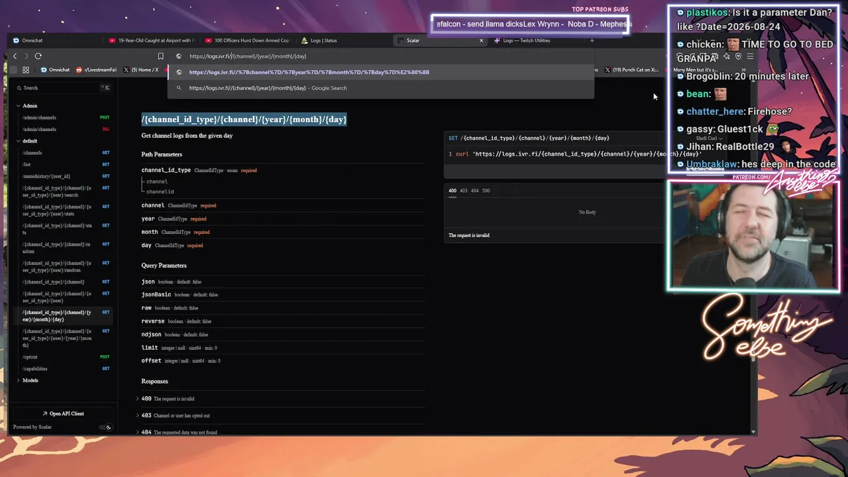This screenshot has height=477, width=848.
Task: Open the (19) Punch Cat on X bookmark
Action: pyautogui.click(x=631, y=70)
